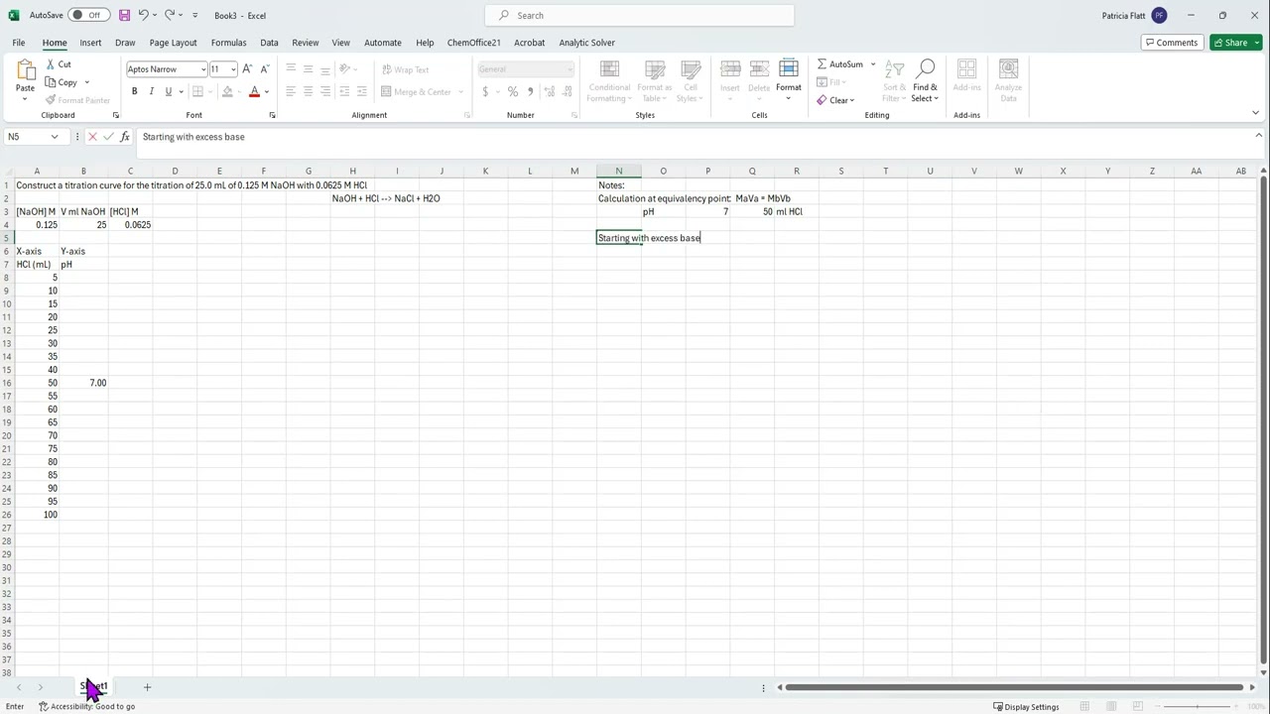
Task: Confirm the cell entry with checkmark icon
Action: (108, 137)
